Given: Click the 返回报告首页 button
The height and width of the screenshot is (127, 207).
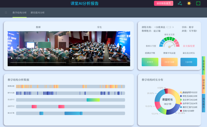Looking at the screenshot, I should point(164,3).
